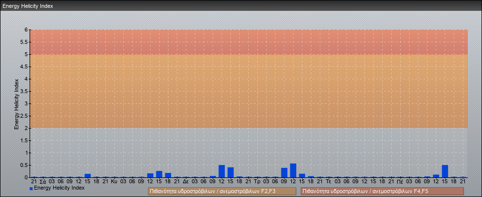Click the Τε day label on x-axis
482x197 pixels.
[x=328, y=182]
